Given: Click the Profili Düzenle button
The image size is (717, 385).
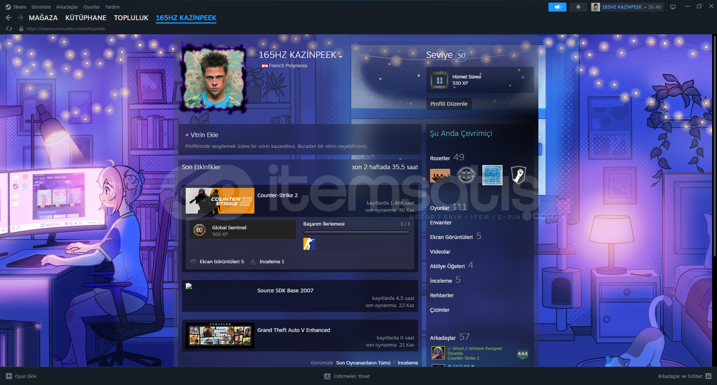Looking at the screenshot, I should (x=449, y=104).
